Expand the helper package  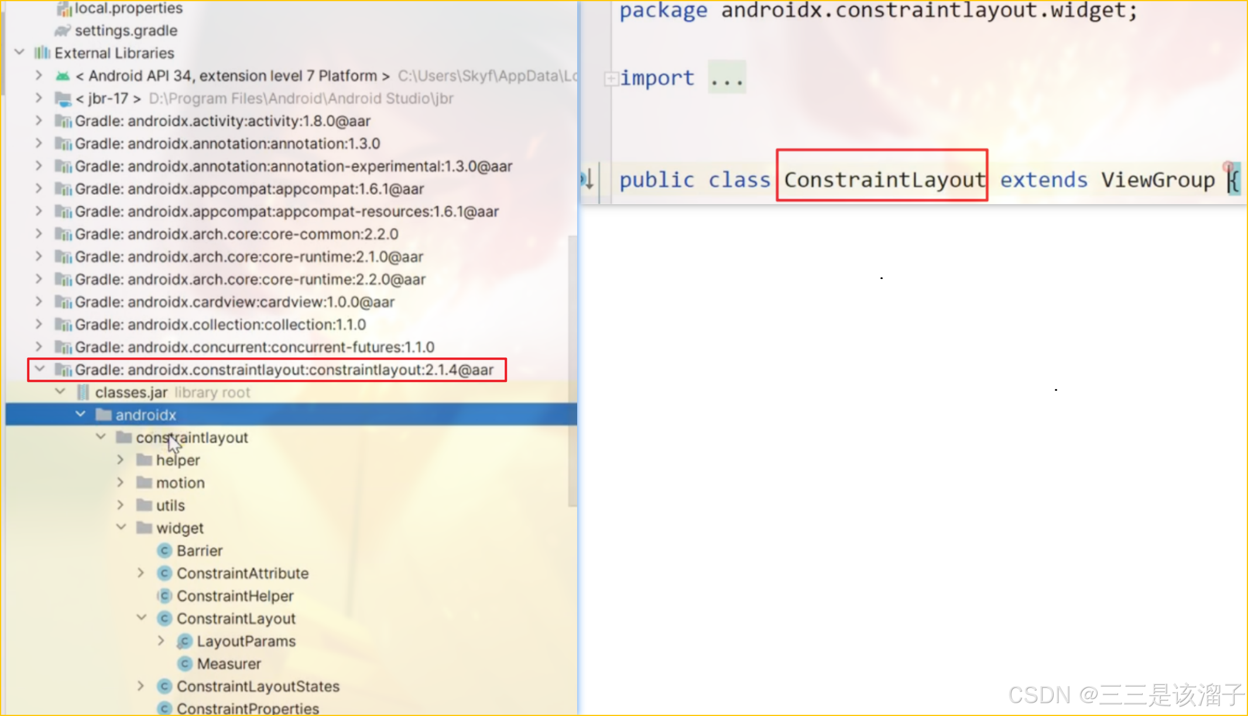pyautogui.click(x=121, y=460)
